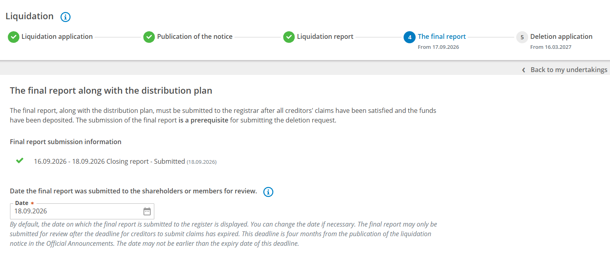Click into the Date input field
The image size is (610, 253).
click(x=82, y=211)
